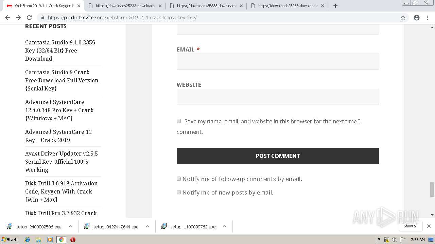The image size is (435, 244).
Task: Switch to third downloads25233 tab
Action: tap(205, 6)
